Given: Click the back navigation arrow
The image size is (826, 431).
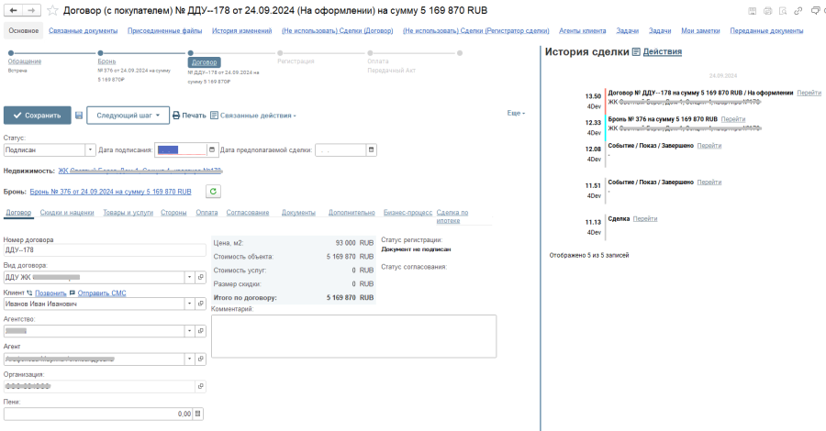Looking at the screenshot, I should click(x=14, y=10).
